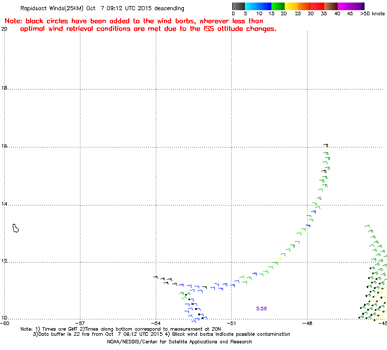Click the longitude axis label '-54'
The image size is (387, 350).
click(x=156, y=323)
